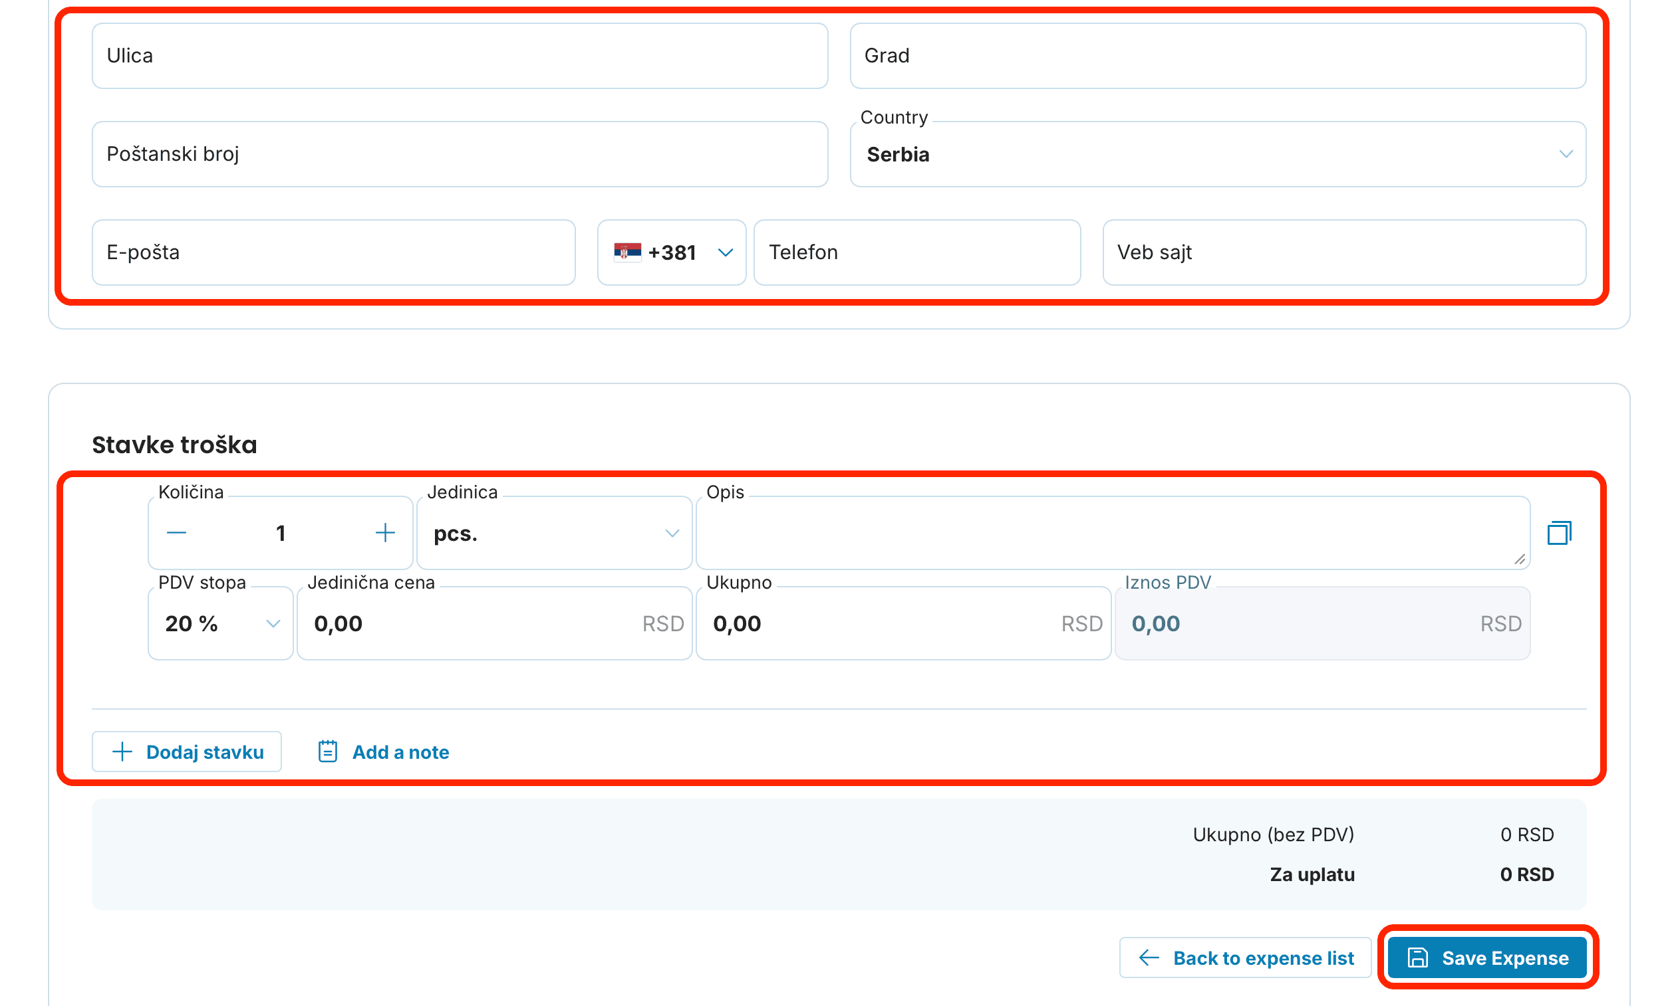The width and height of the screenshot is (1676, 1006).
Task: Click the Poštanski broj field
Action: [460, 155]
